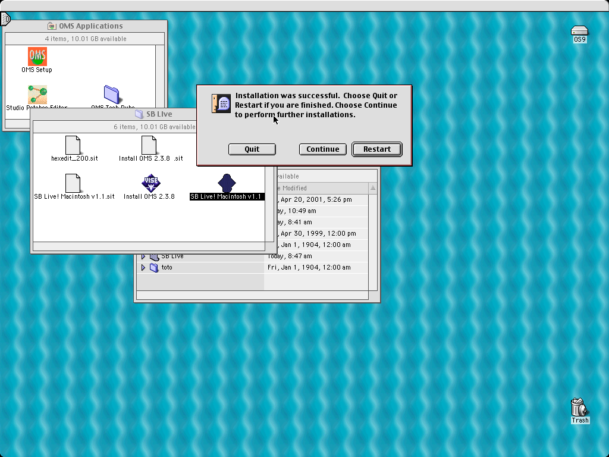Toggle sort order arrow in list window
609x457 pixels.
click(x=373, y=188)
